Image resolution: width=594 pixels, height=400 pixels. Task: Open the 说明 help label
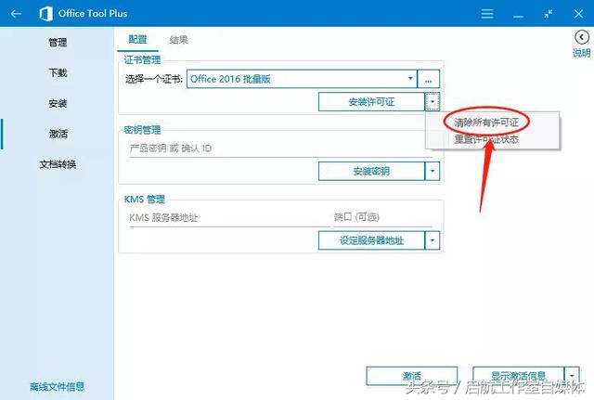(582, 53)
